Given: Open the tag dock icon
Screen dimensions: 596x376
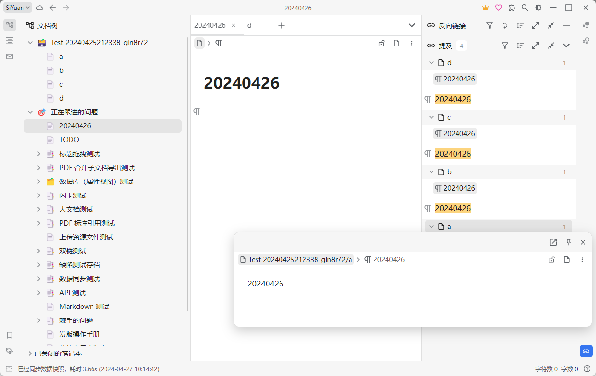Looking at the screenshot, I should [x=10, y=351].
